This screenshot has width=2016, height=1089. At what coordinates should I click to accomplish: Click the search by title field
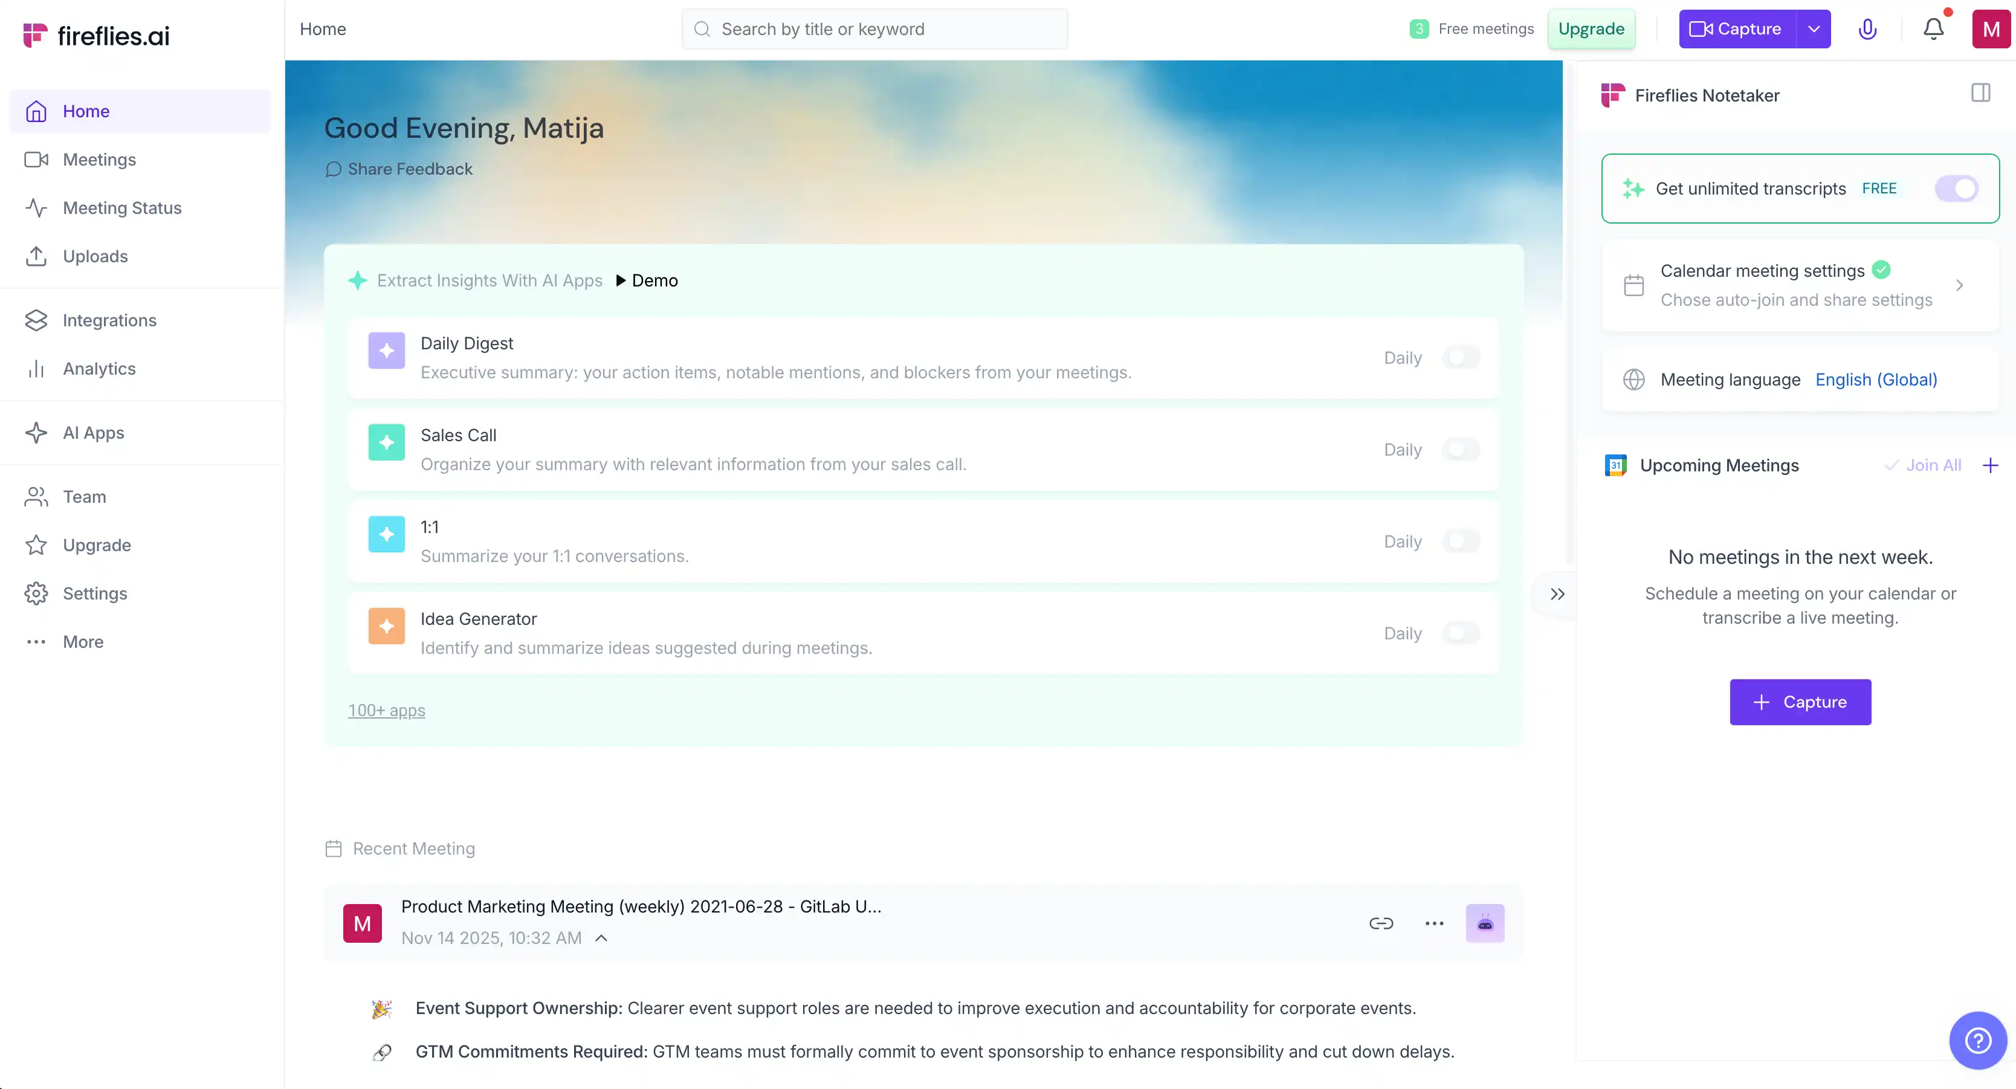874,29
